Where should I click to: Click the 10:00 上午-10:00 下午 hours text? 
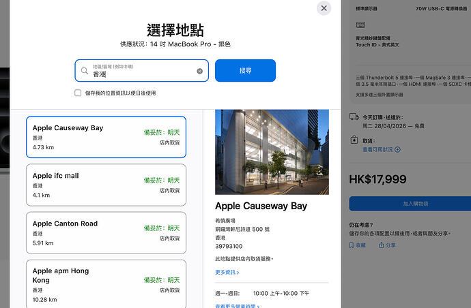[281, 293]
